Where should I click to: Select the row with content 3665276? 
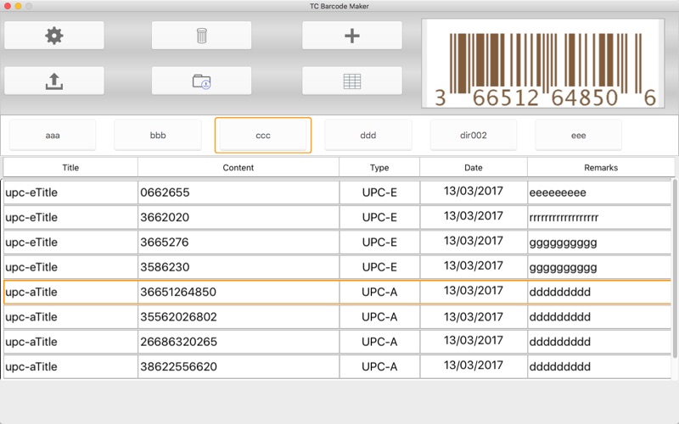[x=337, y=243]
